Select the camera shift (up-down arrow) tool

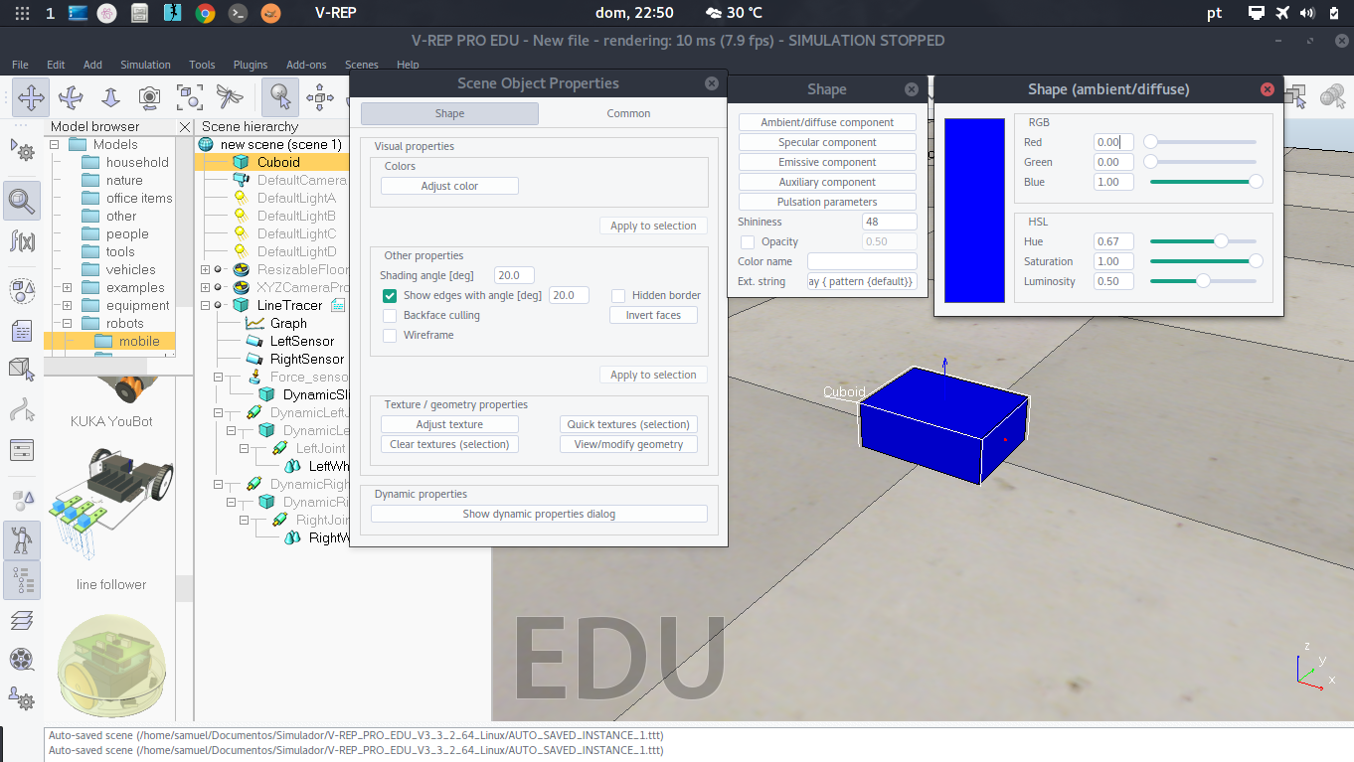click(110, 97)
